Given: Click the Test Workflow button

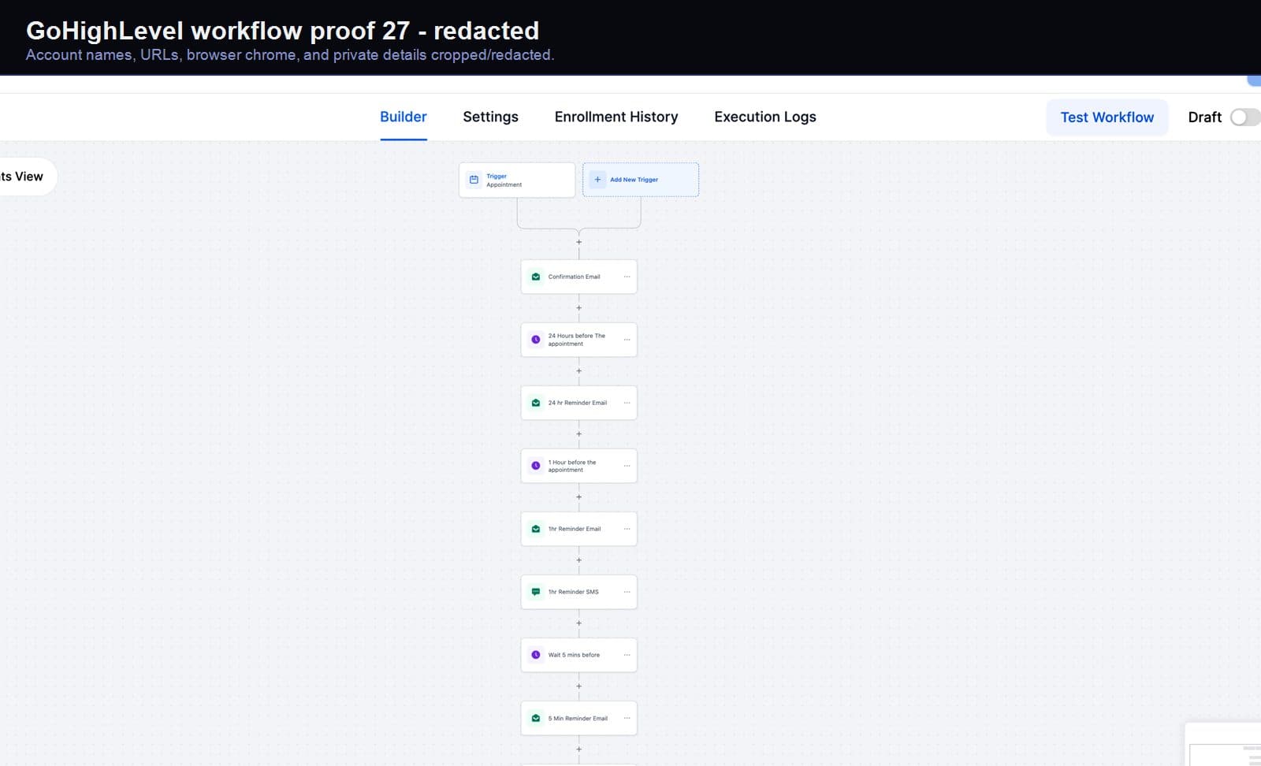Looking at the screenshot, I should 1107,117.
